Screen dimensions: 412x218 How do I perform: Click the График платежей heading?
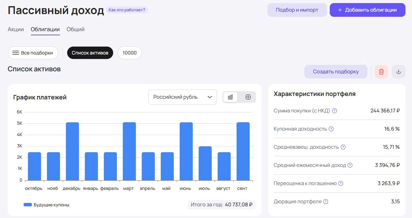tap(40, 97)
